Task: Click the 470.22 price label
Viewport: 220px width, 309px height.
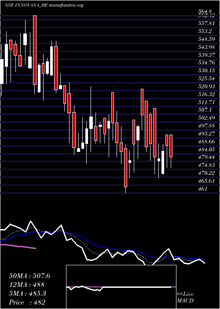Action: (206, 173)
